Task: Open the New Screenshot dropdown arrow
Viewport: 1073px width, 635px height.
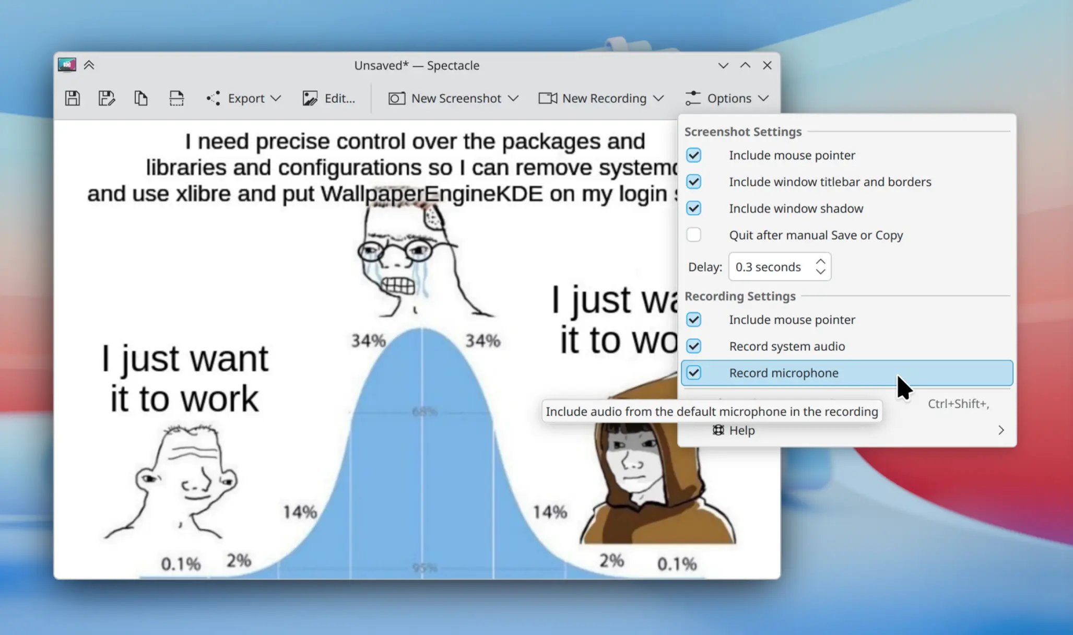Action: point(513,98)
